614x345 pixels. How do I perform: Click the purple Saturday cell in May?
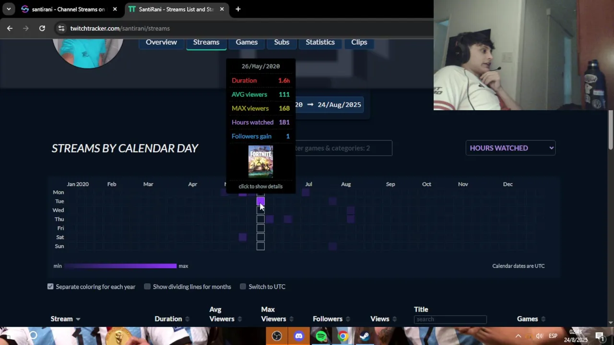point(242,237)
